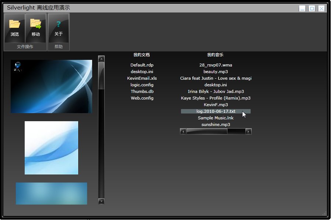Click the thumbnail vertical scrollbar thumb
Viewport: 331px width, 220px height.
(x=101, y=76)
